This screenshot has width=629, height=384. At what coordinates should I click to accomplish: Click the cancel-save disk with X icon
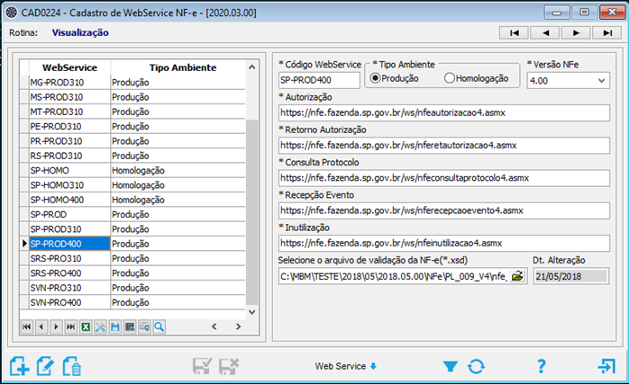(229, 366)
